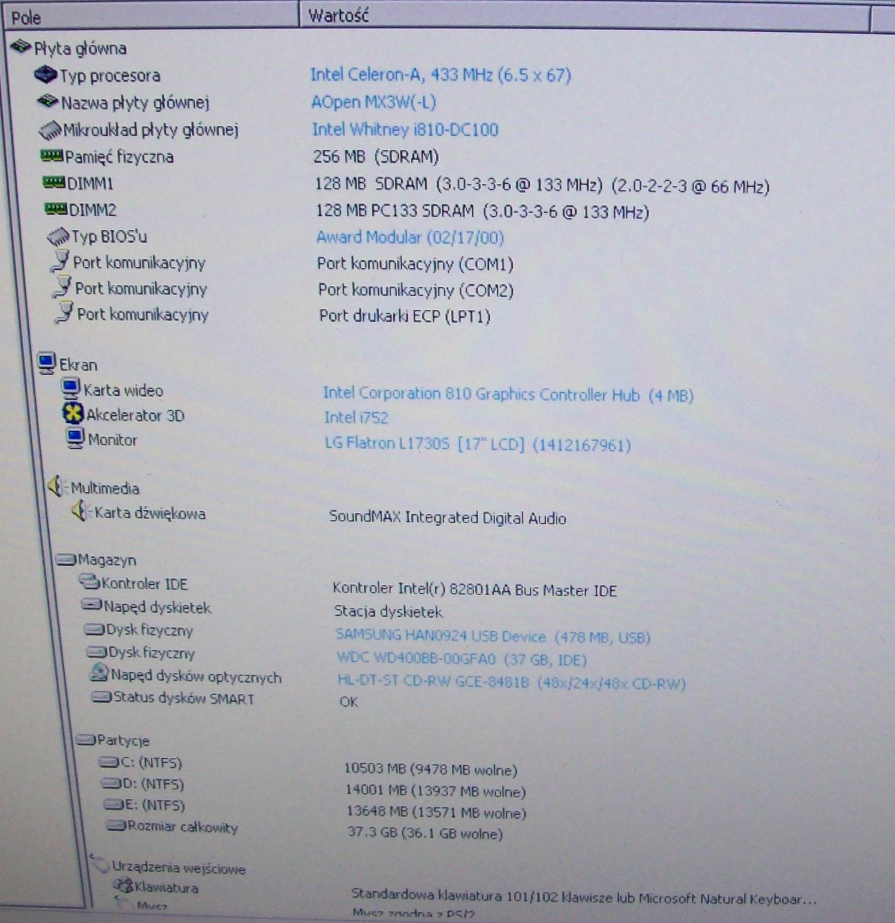Click the "SoundMAX Integrated Digital Audio" value
Screen dimensions: 895x923
coord(448,518)
